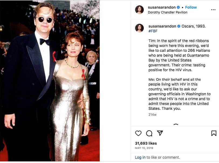Click the 214w timestamp under the caption
The width and height of the screenshot is (219, 163).
pyautogui.click(x=152, y=114)
